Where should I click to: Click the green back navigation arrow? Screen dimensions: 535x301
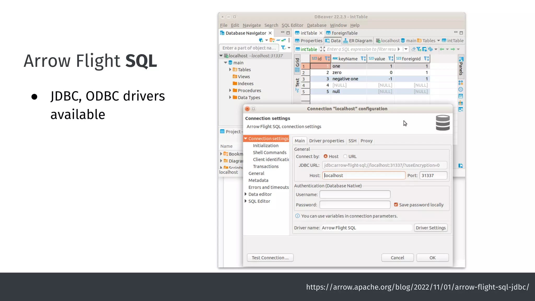coord(442,49)
